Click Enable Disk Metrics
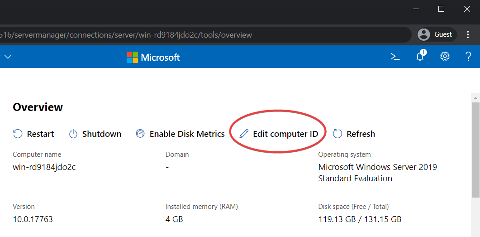Viewport: 480px width, 237px height. pos(180,134)
